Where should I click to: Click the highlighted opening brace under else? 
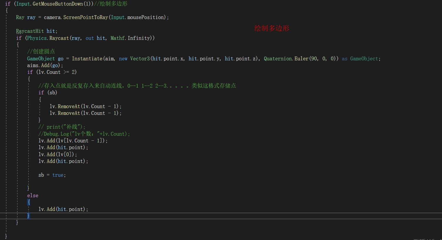29,202
